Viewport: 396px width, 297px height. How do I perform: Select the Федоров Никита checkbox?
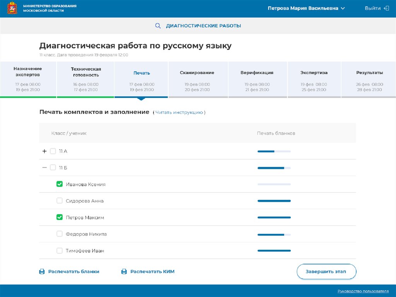click(60, 234)
